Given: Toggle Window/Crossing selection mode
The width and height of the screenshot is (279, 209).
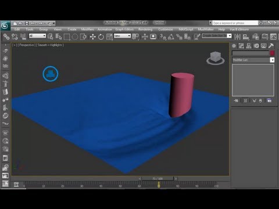Looking at the screenshot, I should (x=83, y=37).
